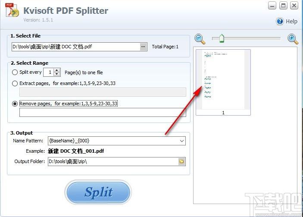303x217 pixels.
Task: Click the 'Total Page:1' text
Action: [x=165, y=47]
